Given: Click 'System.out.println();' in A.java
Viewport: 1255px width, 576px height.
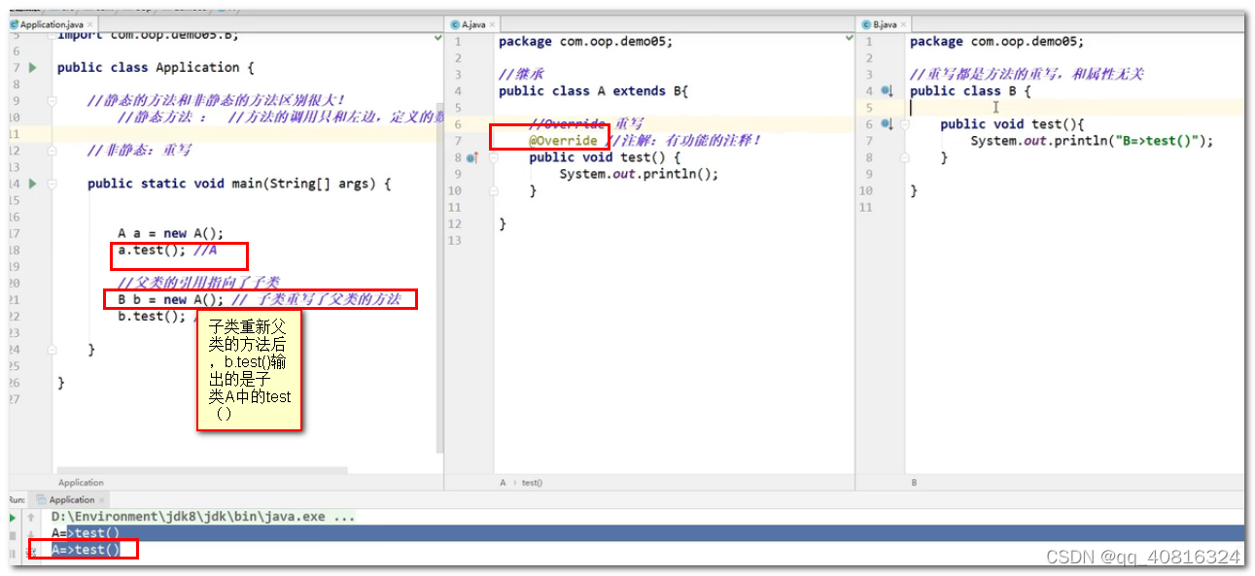Looking at the screenshot, I should pos(639,175).
